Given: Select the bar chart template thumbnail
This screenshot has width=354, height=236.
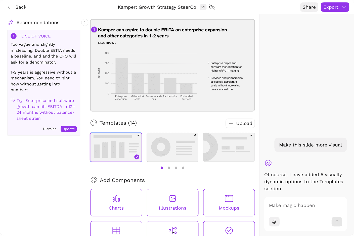Looking at the screenshot, I should click(x=116, y=147).
